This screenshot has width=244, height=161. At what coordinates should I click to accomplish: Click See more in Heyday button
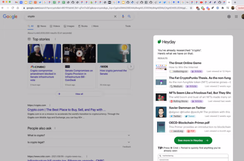[x=193, y=140]
